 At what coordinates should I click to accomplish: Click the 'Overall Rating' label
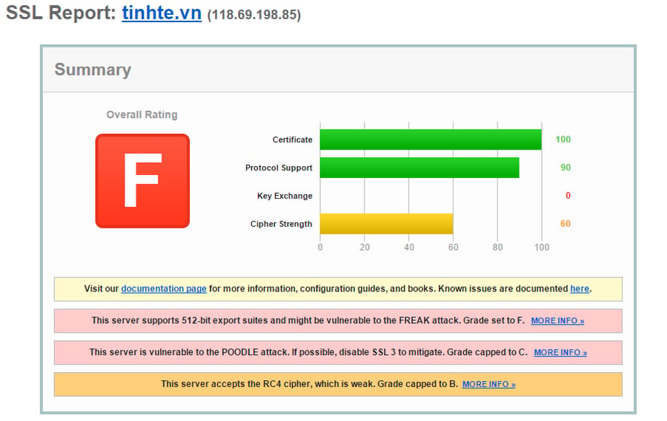pos(142,115)
